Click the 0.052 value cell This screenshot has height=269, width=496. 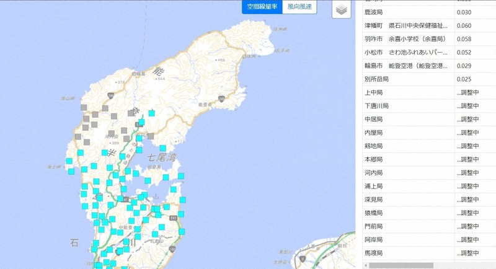click(475, 53)
